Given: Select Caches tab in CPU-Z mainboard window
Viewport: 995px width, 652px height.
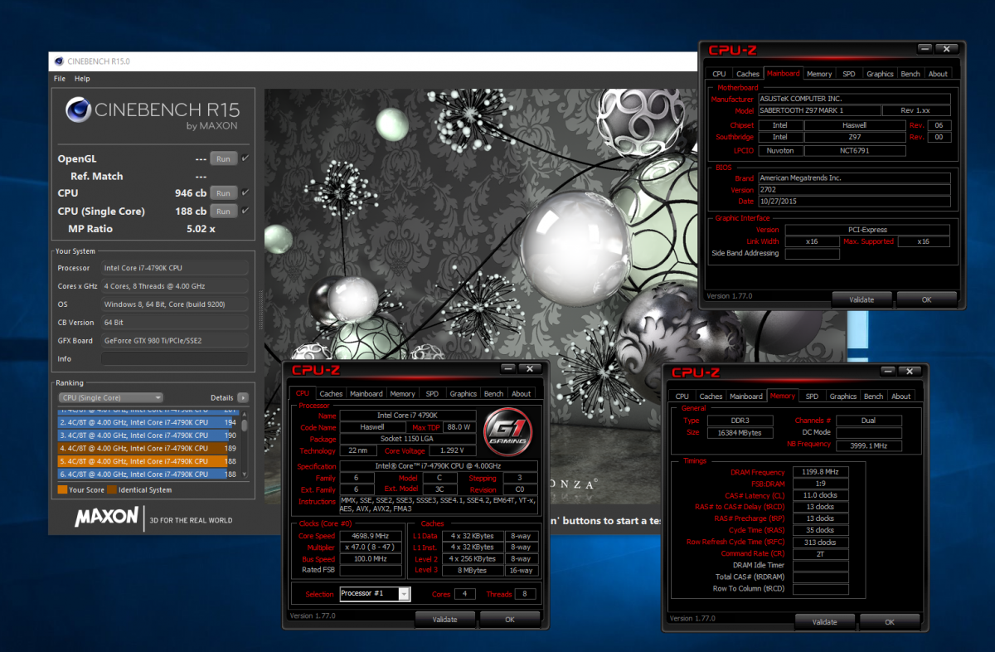Looking at the screenshot, I should tap(748, 74).
